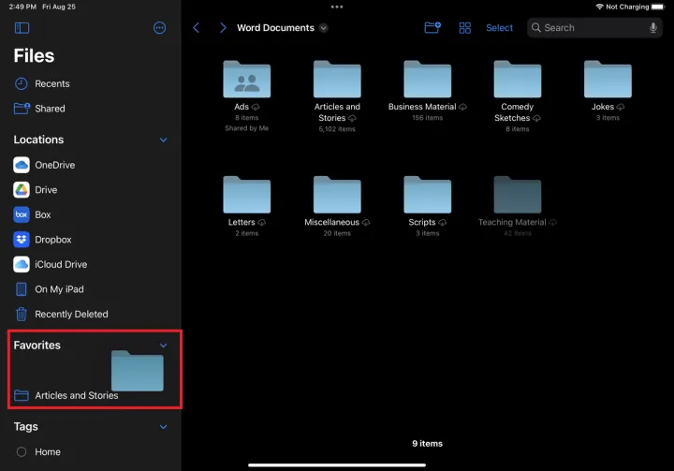Open Shared in the sidebar
The height and width of the screenshot is (471, 674).
pos(50,109)
